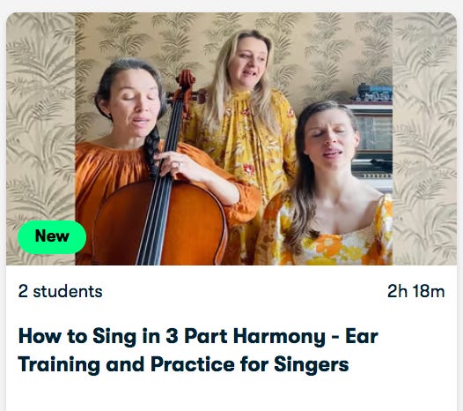The height and width of the screenshot is (411, 463).
Task: Click the blank white area below the title
Action: 231,393
